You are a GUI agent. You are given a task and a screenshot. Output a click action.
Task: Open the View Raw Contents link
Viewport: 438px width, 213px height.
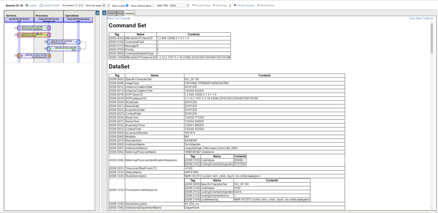pyautogui.click(x=421, y=18)
